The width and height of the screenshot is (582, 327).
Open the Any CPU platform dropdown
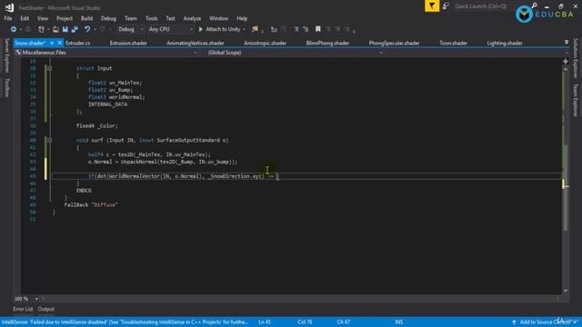click(x=170, y=29)
